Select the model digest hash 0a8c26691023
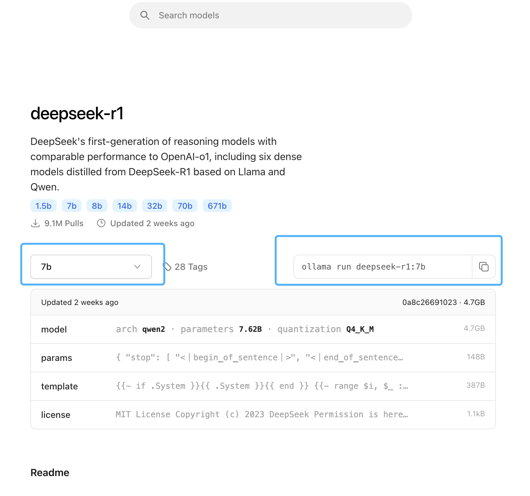Image resolution: width=530 pixels, height=496 pixels. (429, 302)
